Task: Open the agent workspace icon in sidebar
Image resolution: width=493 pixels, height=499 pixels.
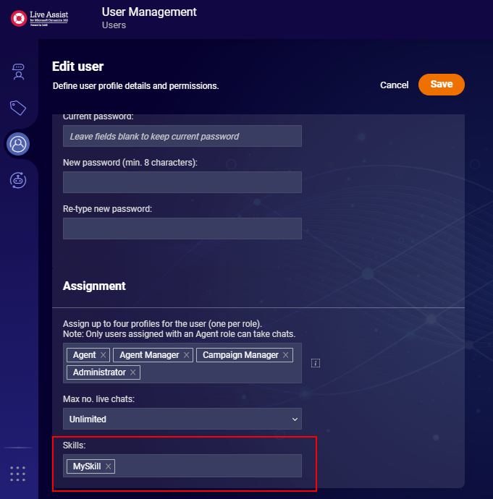Action: (x=18, y=72)
